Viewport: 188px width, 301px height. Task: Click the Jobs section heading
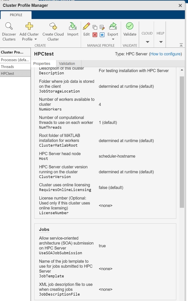(x=44, y=229)
